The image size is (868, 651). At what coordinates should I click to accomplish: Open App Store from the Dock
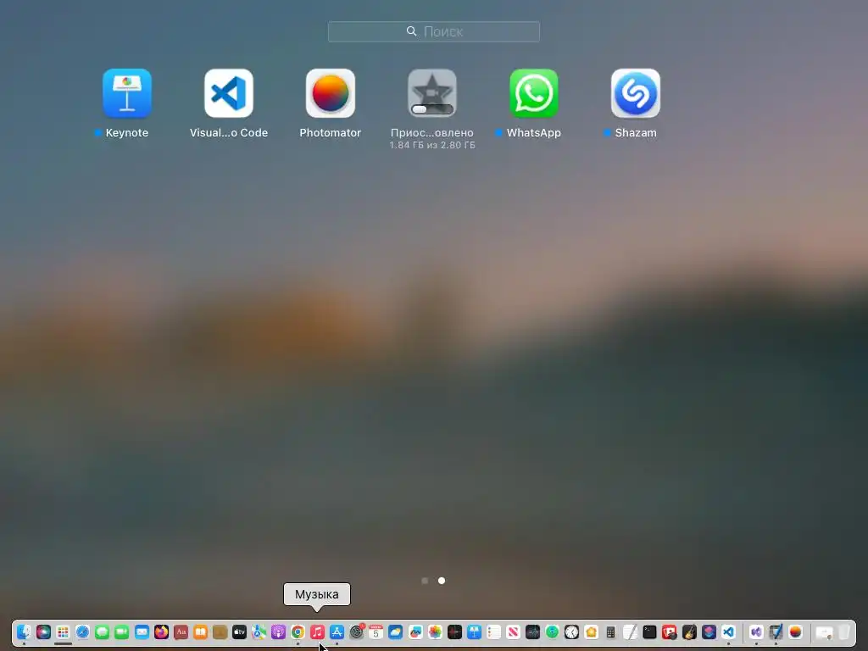click(337, 632)
